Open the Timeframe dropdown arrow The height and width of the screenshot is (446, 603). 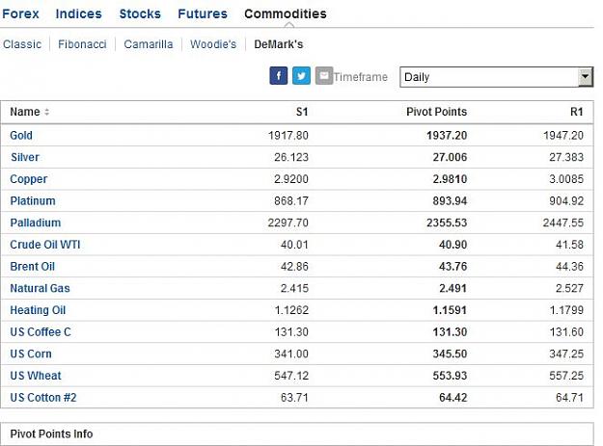tap(585, 77)
